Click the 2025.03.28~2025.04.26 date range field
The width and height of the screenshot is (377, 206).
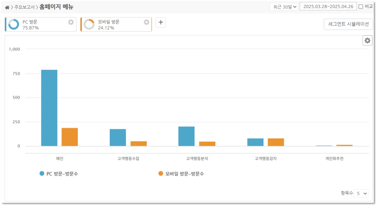(328, 6)
